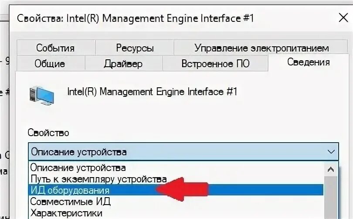Click the dropdown list scrollbar track
353x219 pixels.
coord(331,196)
